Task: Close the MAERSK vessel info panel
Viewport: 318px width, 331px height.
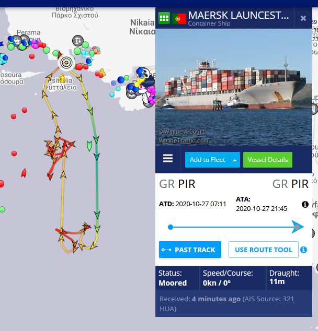Action: coord(303,18)
